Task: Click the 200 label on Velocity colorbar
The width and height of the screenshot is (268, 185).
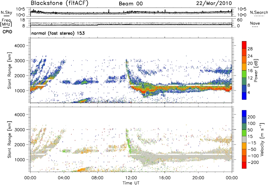Action: 252,117
